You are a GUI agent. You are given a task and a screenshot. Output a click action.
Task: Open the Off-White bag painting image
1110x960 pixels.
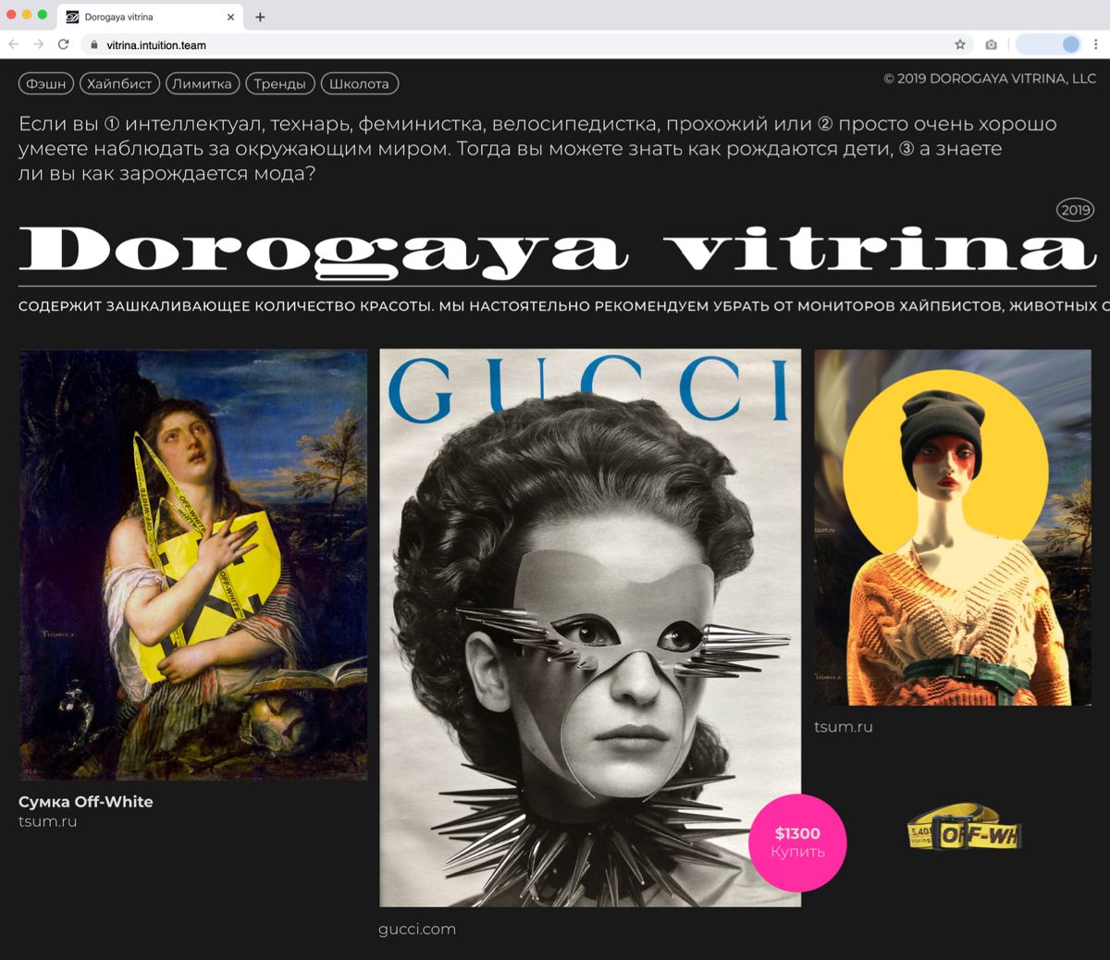point(193,565)
